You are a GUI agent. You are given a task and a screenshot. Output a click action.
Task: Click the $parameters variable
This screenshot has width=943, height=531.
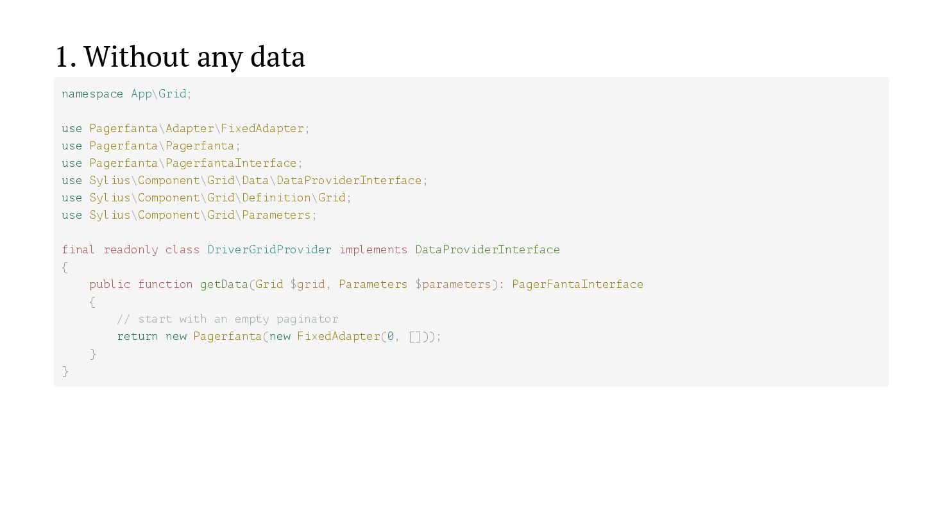tap(453, 284)
